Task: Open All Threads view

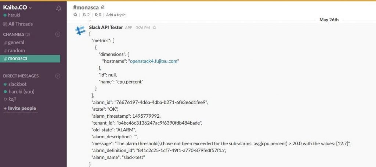Action: pos(18,24)
